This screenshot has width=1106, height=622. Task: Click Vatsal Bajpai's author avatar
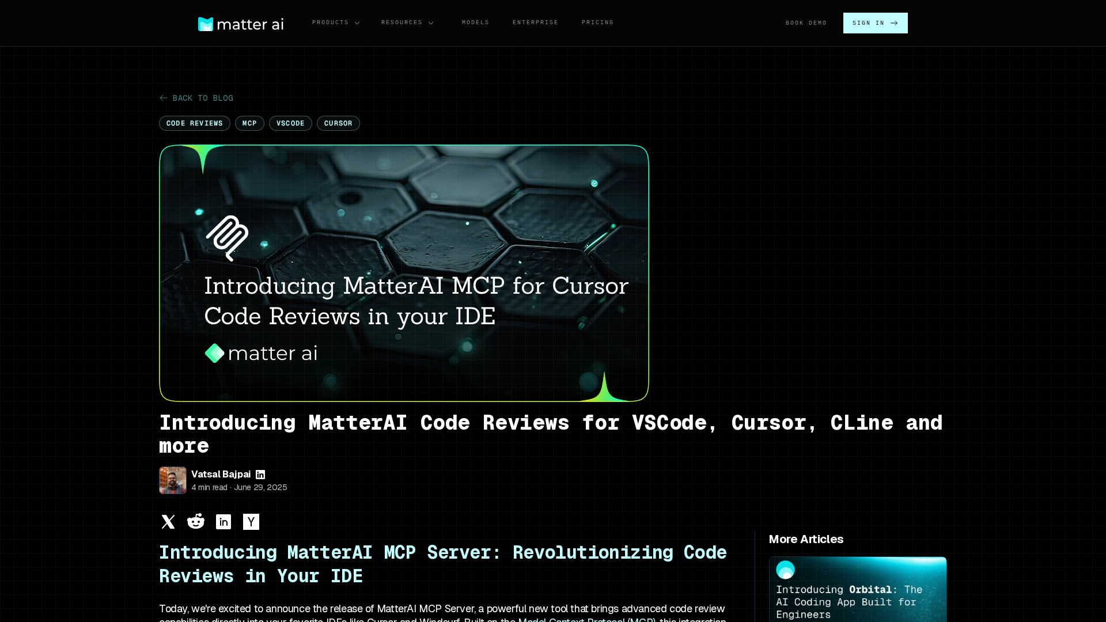[x=173, y=480]
